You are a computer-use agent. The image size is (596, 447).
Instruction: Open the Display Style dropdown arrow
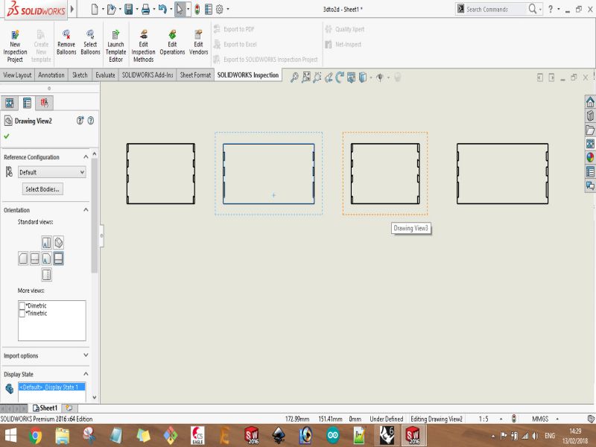371,78
